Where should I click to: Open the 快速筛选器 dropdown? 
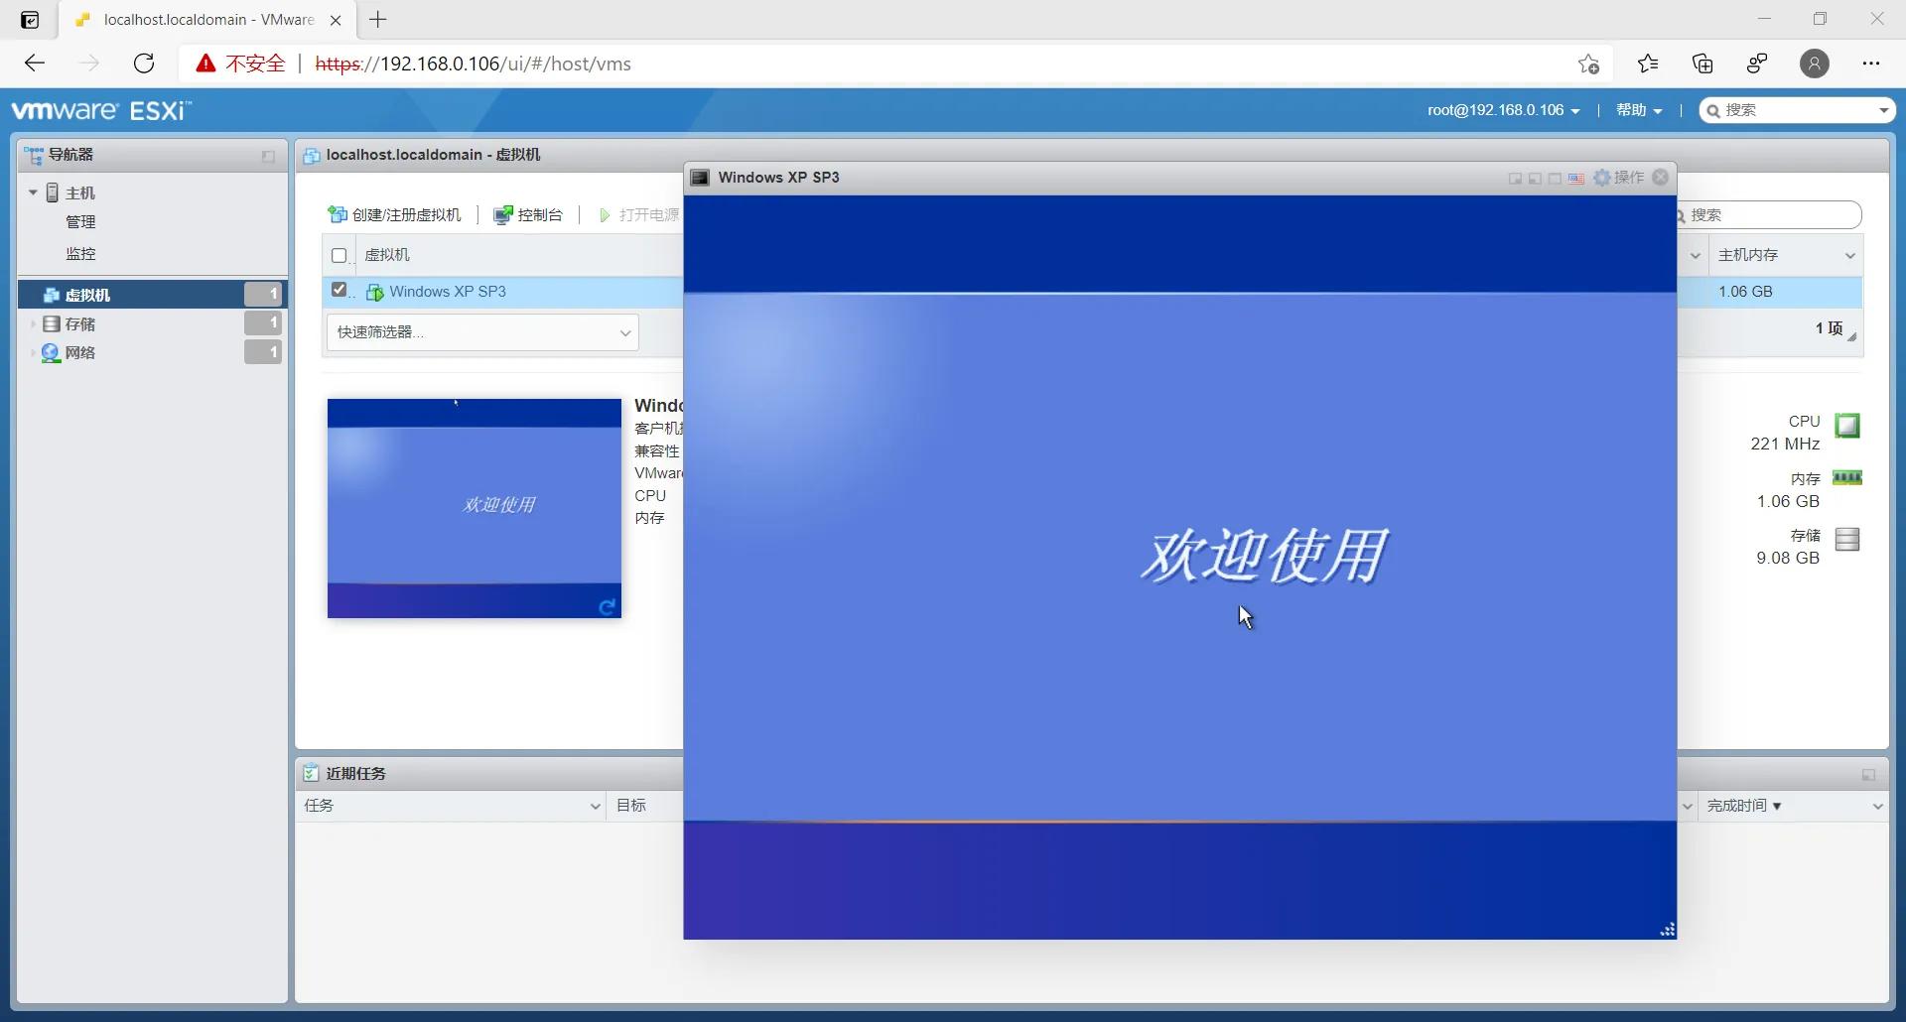(482, 332)
